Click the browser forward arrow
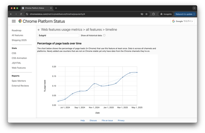The width and height of the screenshot is (205, 133). tap(16, 14)
